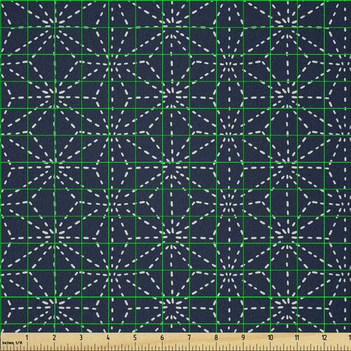Image resolution: width=351 pixels, height=351 pixels.
Task: Select the number 9 ruler marking
Action: [243, 338]
